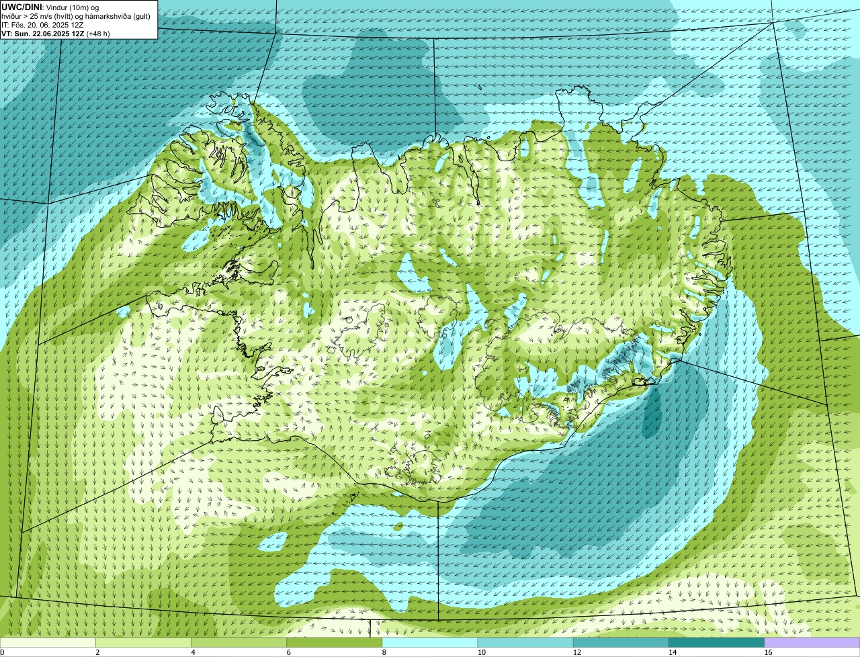Click the 'UWC/DINI' title in the info box
The image size is (860, 657).
[21, 7]
